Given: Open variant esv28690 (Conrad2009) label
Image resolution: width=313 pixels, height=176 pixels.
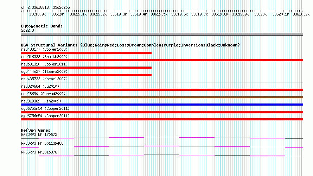Looking at the screenshot, I should tap(43, 94).
